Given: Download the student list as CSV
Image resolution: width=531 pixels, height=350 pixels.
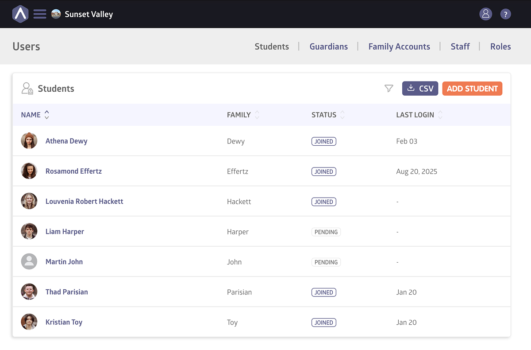Looking at the screenshot, I should 419,89.
